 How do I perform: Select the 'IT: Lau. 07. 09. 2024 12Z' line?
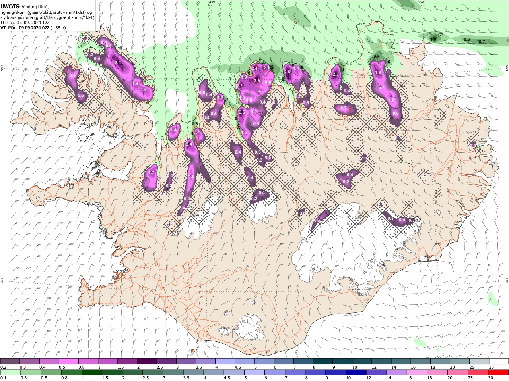(25, 23)
